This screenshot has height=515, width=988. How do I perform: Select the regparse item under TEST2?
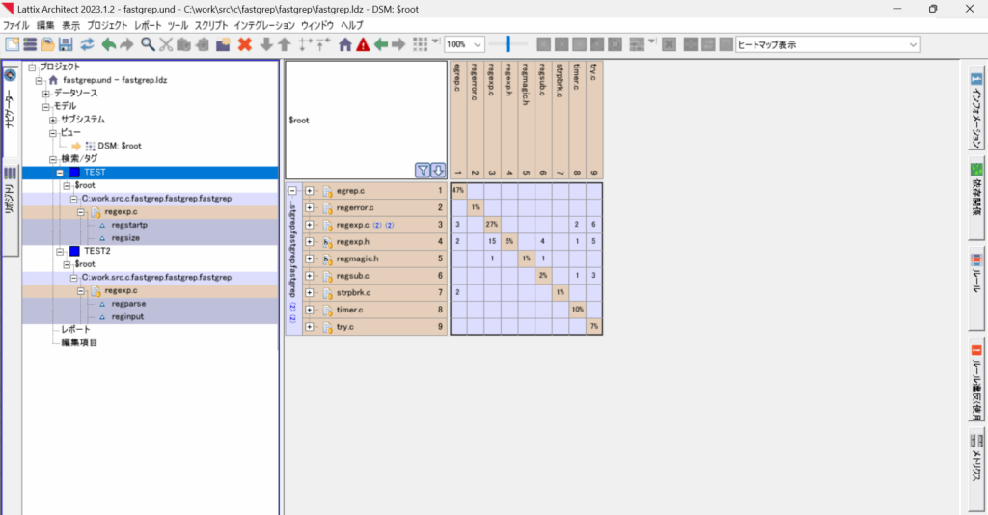pyautogui.click(x=128, y=304)
